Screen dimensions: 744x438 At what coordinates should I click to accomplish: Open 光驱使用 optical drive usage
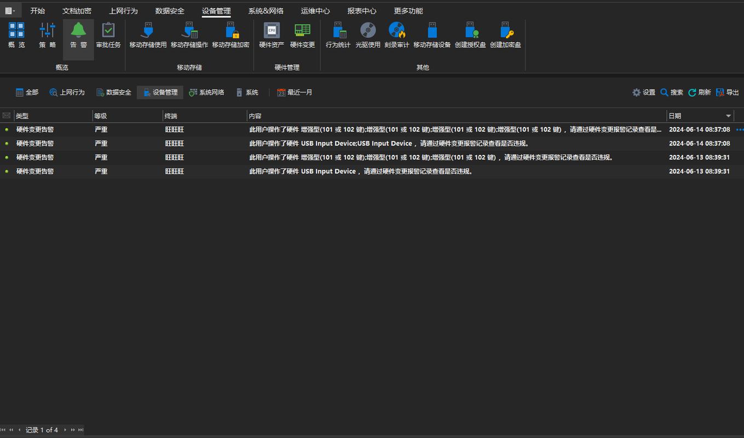tap(368, 36)
